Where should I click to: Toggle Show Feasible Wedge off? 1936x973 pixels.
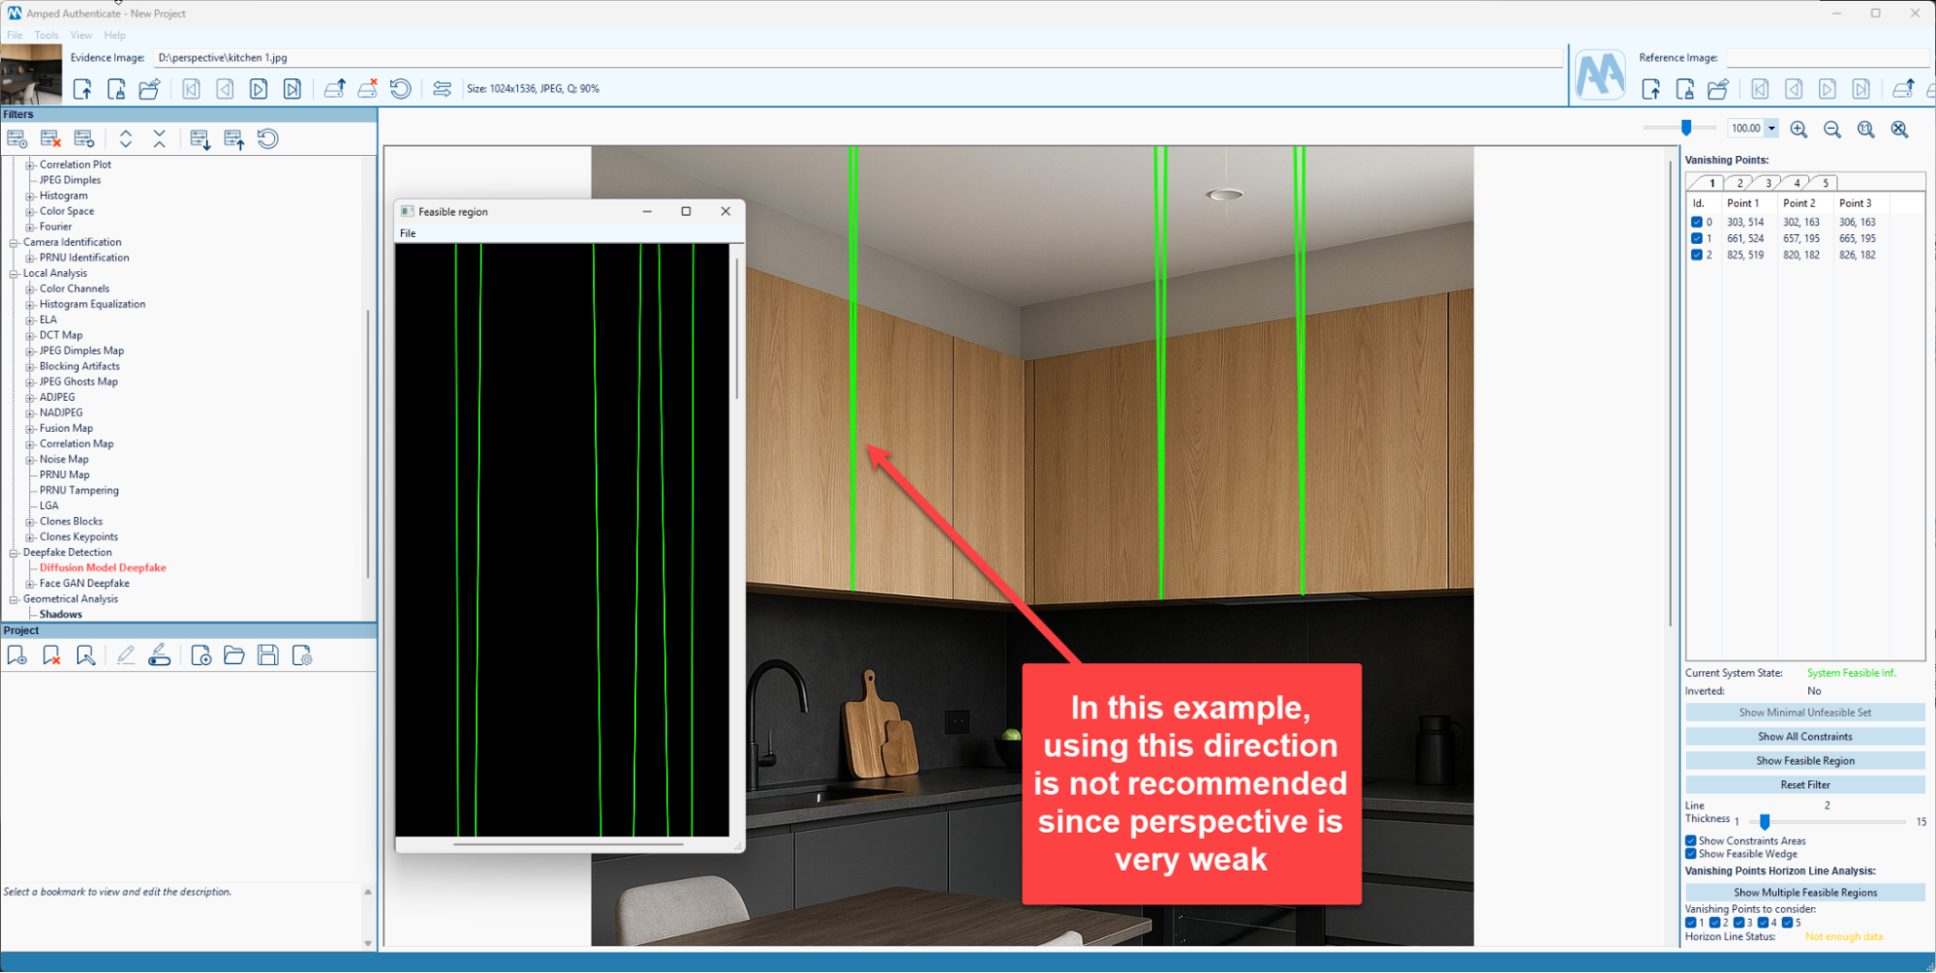click(1690, 853)
